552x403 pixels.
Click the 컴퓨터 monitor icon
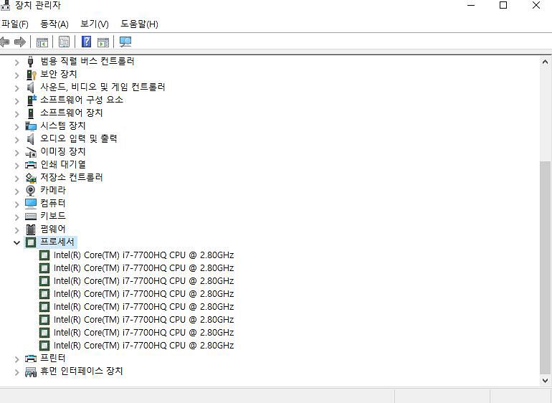[x=31, y=203]
